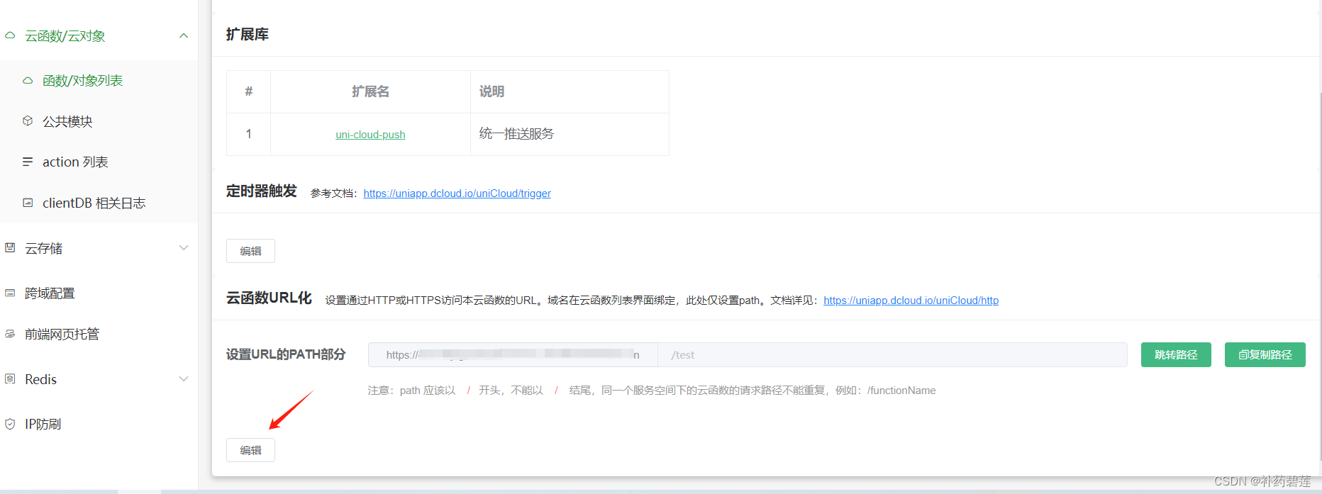This screenshot has width=1322, height=494.
Task: Click the icon beside 跨域配置
Action: coord(10,293)
